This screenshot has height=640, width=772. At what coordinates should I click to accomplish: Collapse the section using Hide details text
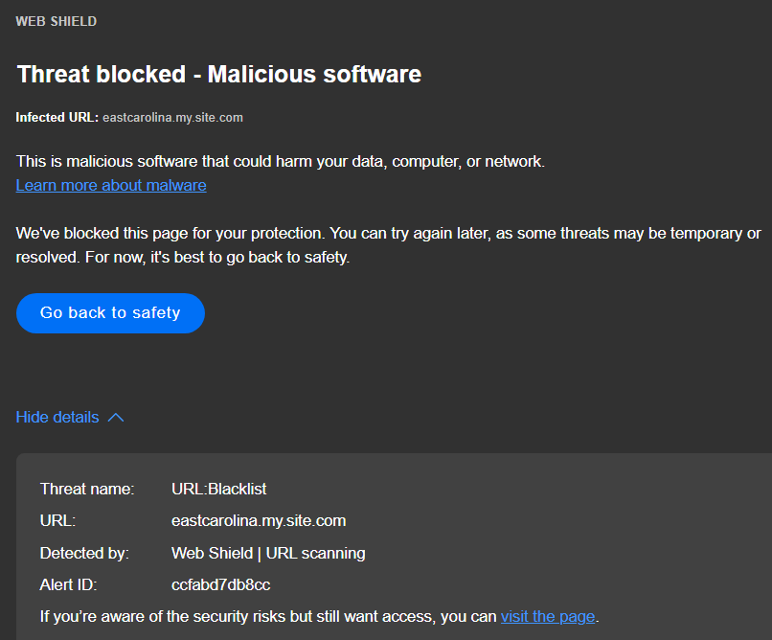[57, 417]
